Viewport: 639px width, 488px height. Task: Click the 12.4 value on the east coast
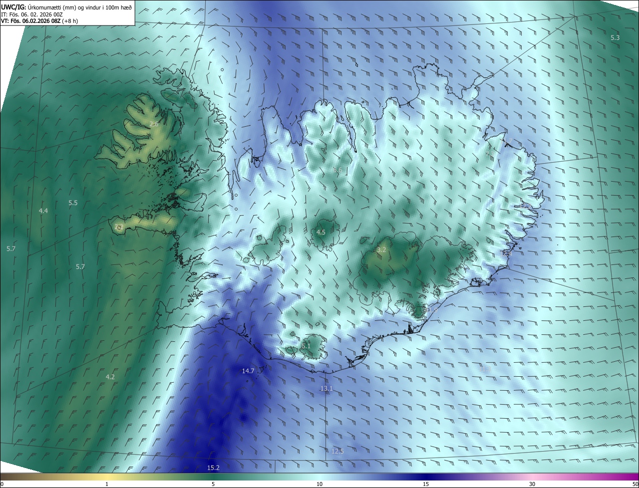(x=507, y=253)
